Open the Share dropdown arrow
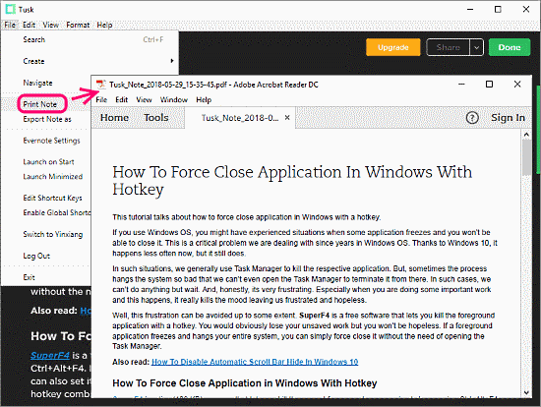541x407 pixels. pos(476,47)
